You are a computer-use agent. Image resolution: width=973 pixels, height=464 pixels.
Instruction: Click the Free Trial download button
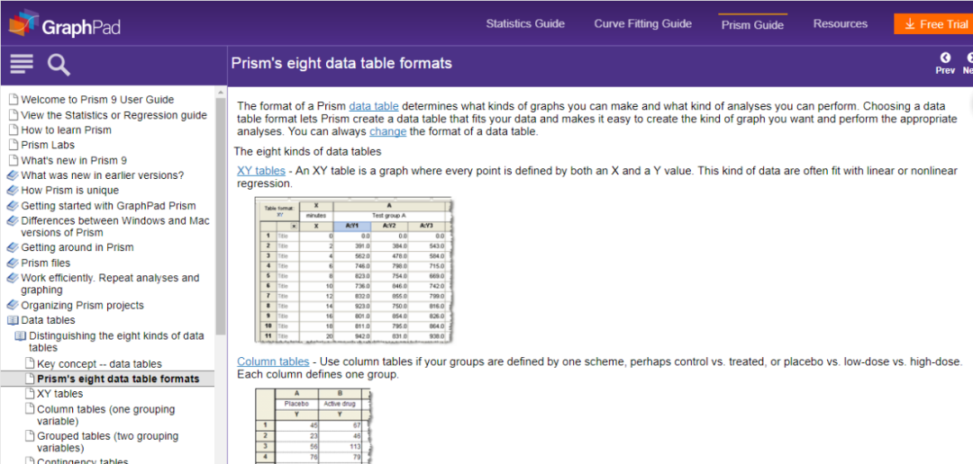[936, 24]
